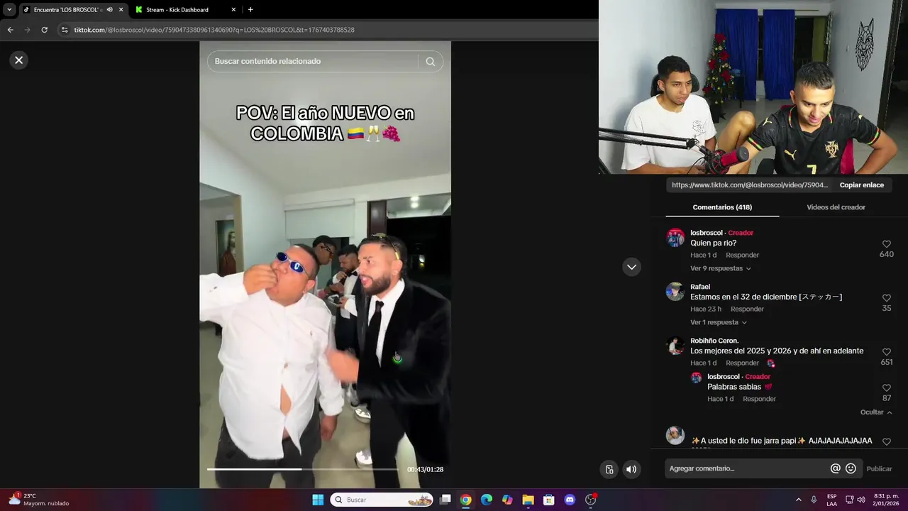Like Rafael's '32 de diciembre' comment
908x511 pixels.
pos(887,298)
